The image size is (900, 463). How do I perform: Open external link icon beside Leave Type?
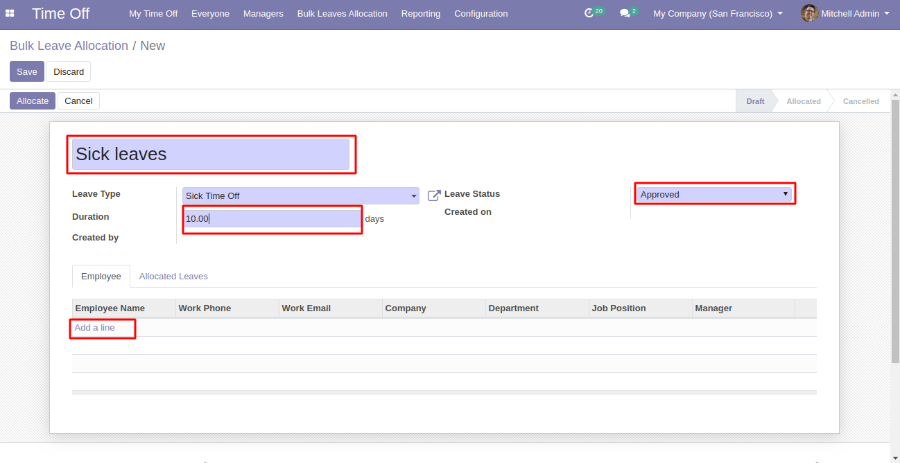(434, 195)
